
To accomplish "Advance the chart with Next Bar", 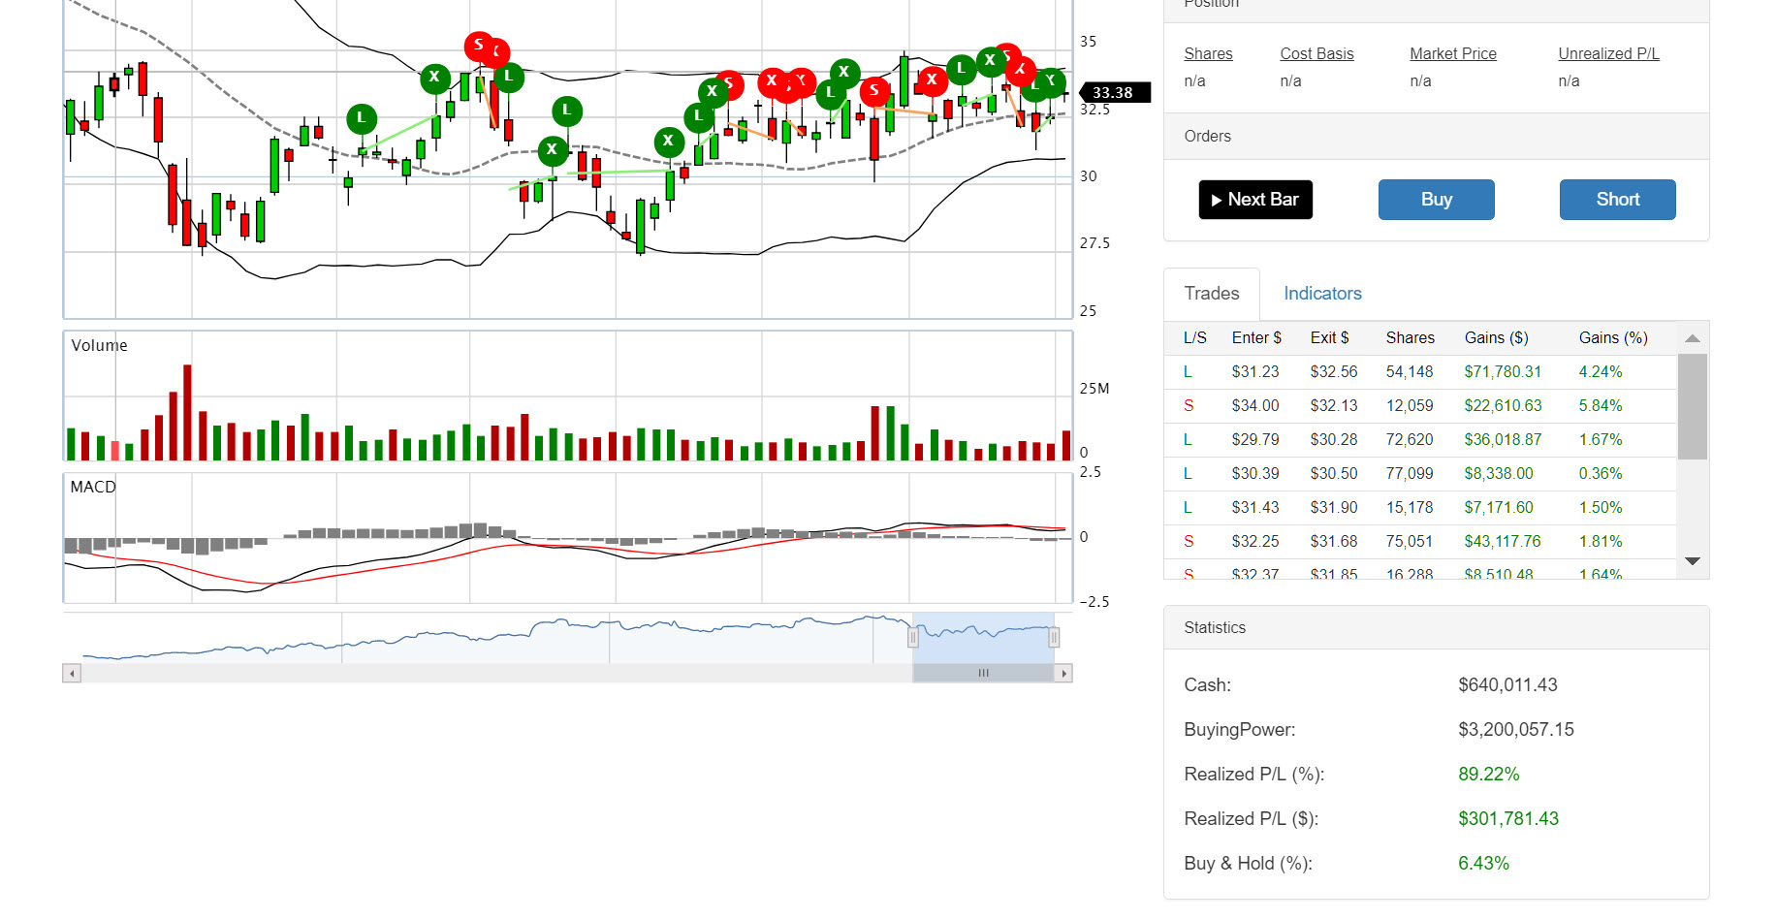I will click(x=1255, y=200).
